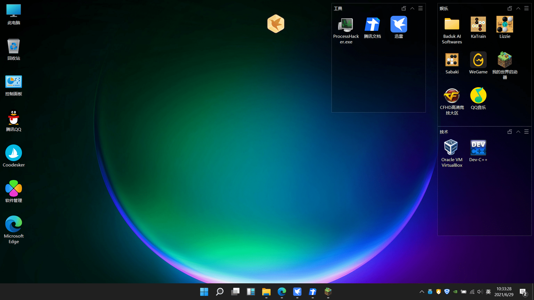This screenshot has height=300, width=534.
Task: Toggle lock on the 技术 box
Action: pyautogui.click(x=510, y=132)
